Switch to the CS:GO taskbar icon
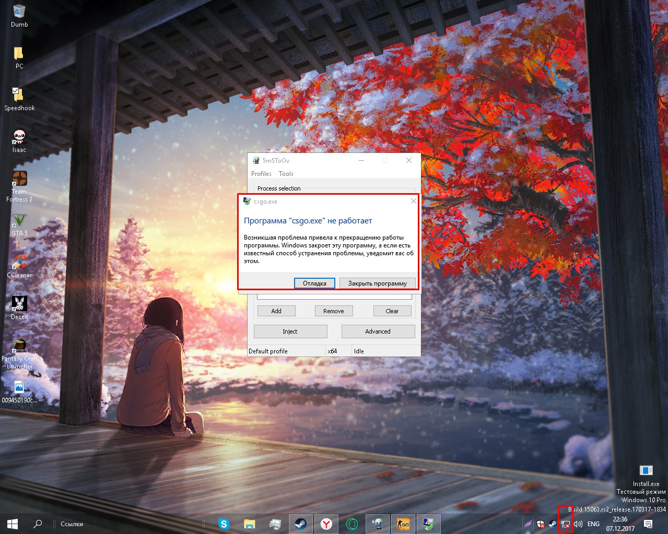The height and width of the screenshot is (534, 668). (x=403, y=524)
